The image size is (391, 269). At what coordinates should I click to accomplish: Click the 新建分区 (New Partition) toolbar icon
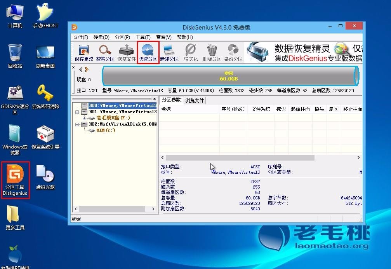coord(169,53)
